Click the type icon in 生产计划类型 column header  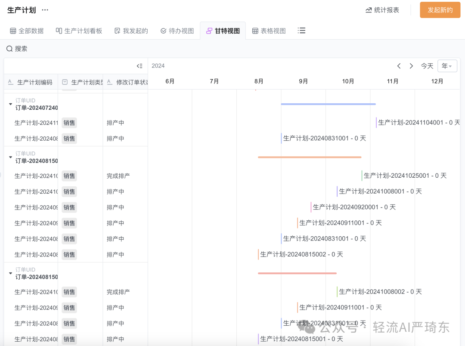click(65, 82)
